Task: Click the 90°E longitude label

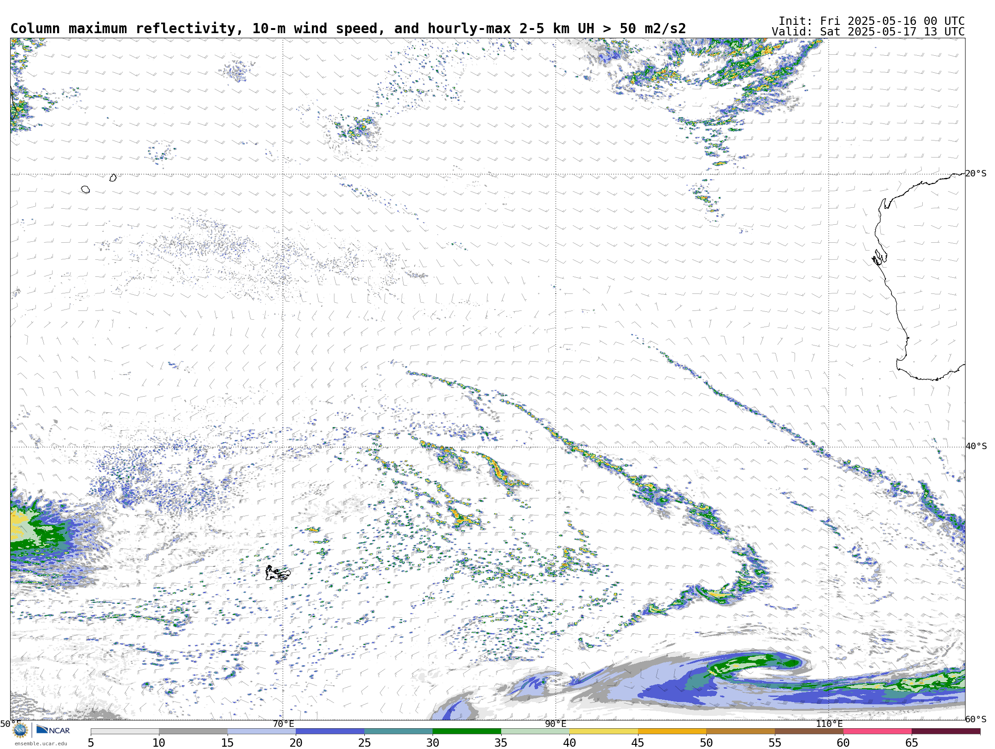Action: pos(556,724)
